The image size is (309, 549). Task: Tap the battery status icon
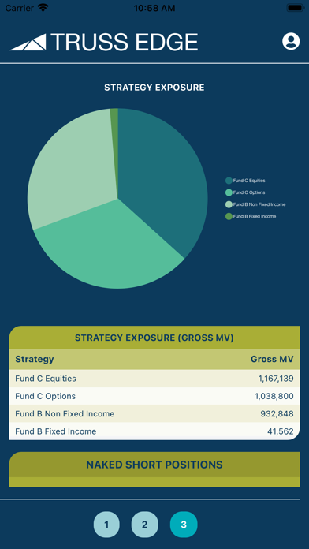pos(296,8)
